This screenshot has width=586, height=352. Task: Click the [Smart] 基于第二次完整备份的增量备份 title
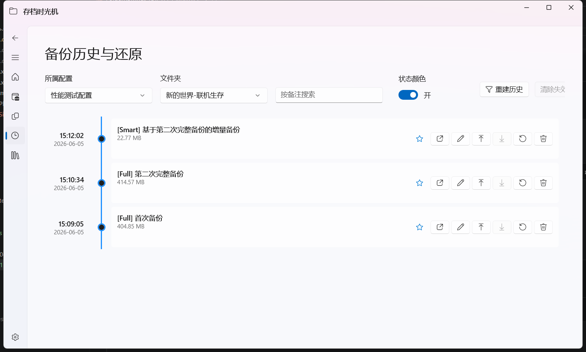(179, 130)
